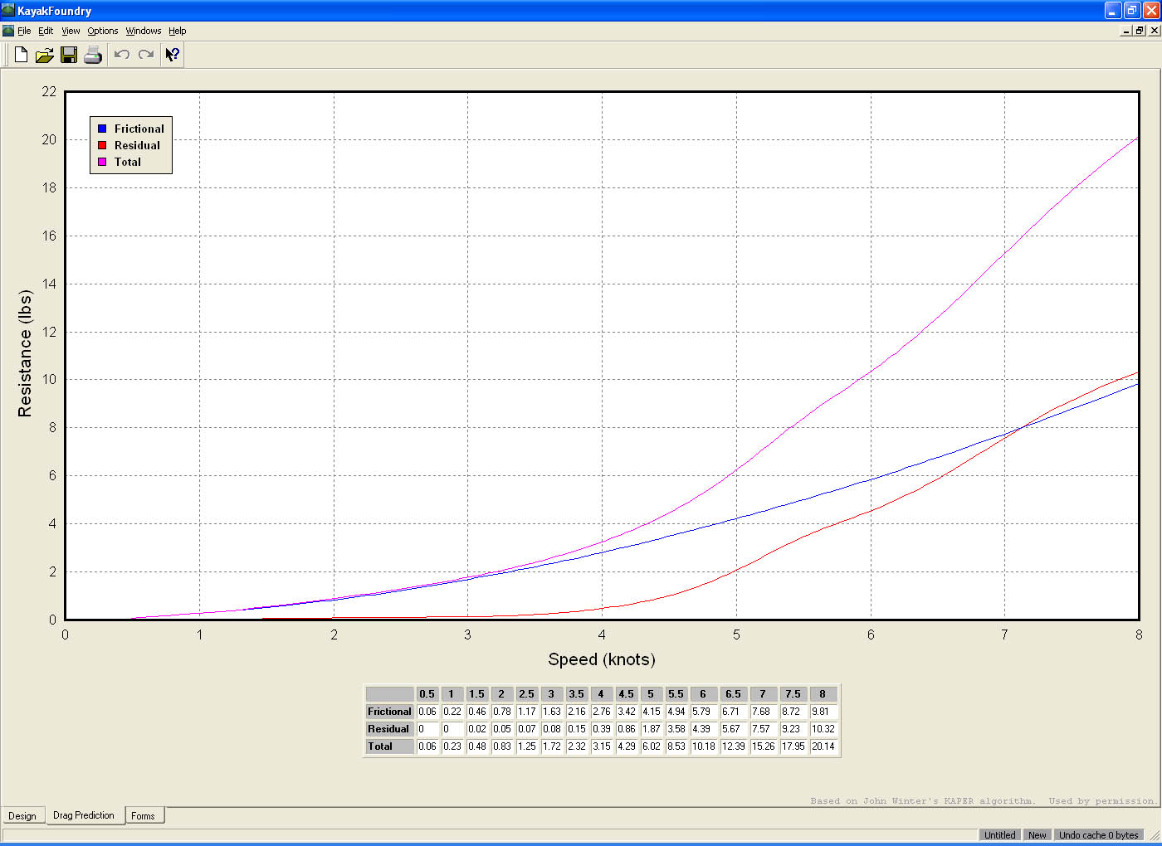This screenshot has height=846, width=1162.
Task: Activate the context Help pointer icon
Action: point(173,55)
